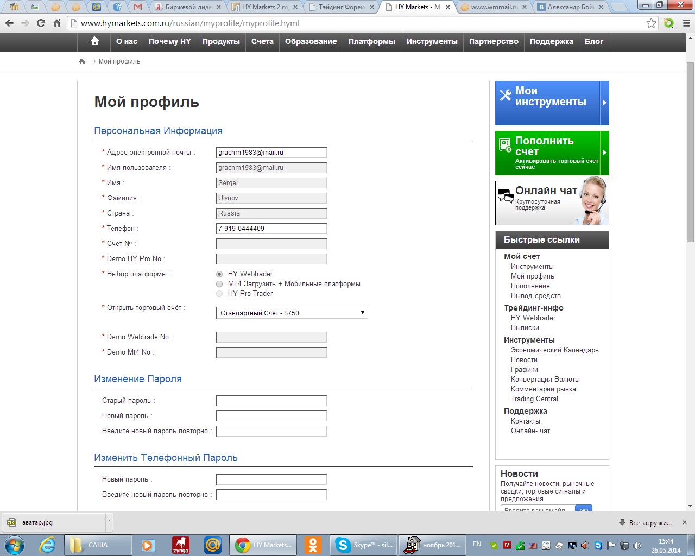Open Партнерство menu
The image size is (695, 556).
point(494,41)
